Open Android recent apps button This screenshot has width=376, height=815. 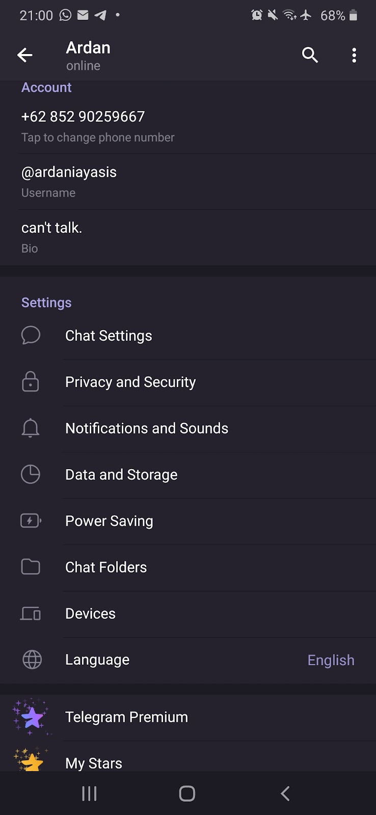click(x=90, y=793)
